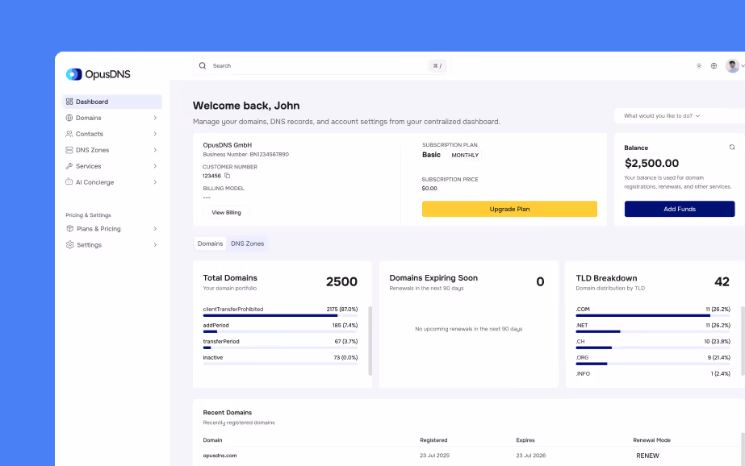Viewport: 745px width, 466px height.
Task: Open Dashboard in the sidebar
Action: coord(112,102)
